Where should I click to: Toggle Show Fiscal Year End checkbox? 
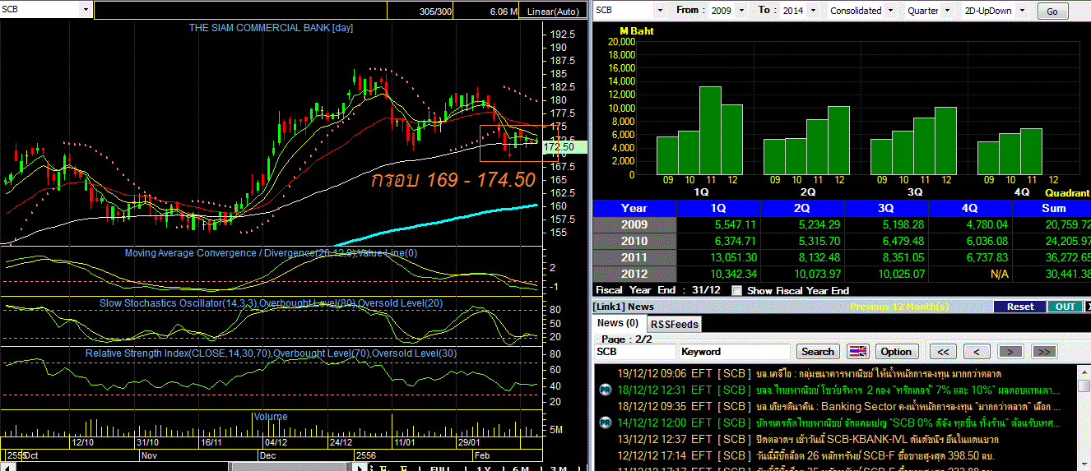point(737,290)
